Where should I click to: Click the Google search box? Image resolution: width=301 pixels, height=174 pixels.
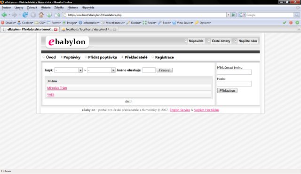(x=269, y=15)
